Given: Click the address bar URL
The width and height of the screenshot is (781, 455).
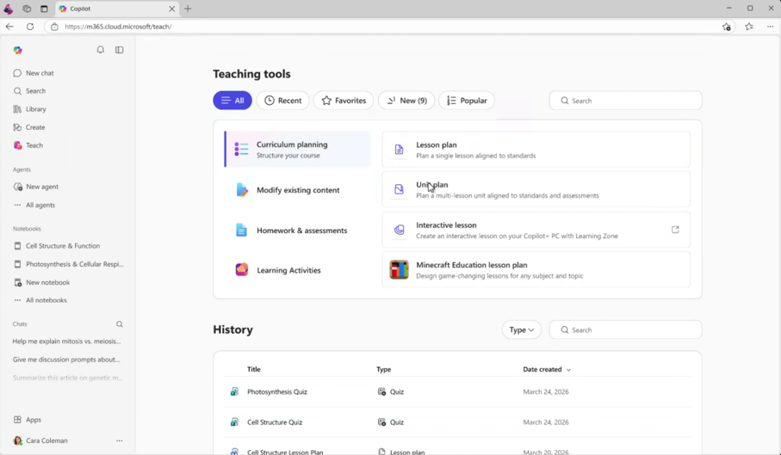Looking at the screenshot, I should click(x=119, y=27).
